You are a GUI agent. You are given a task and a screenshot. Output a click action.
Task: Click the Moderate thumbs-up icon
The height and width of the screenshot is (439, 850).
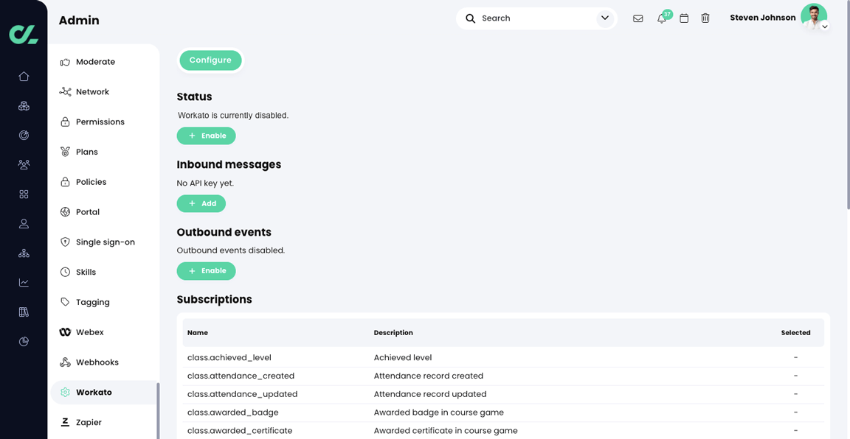65,62
